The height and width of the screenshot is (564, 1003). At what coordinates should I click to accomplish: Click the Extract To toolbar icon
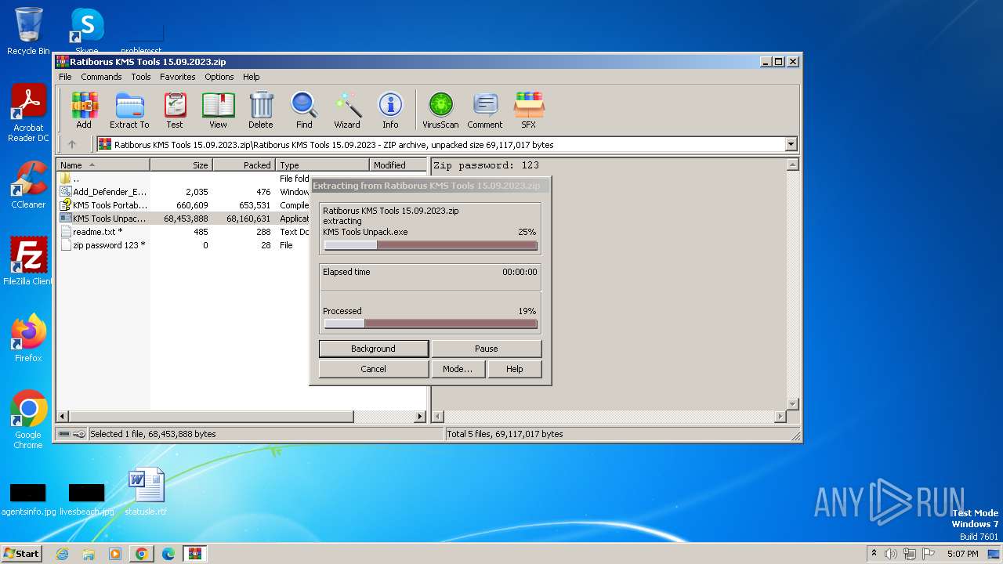point(129,110)
